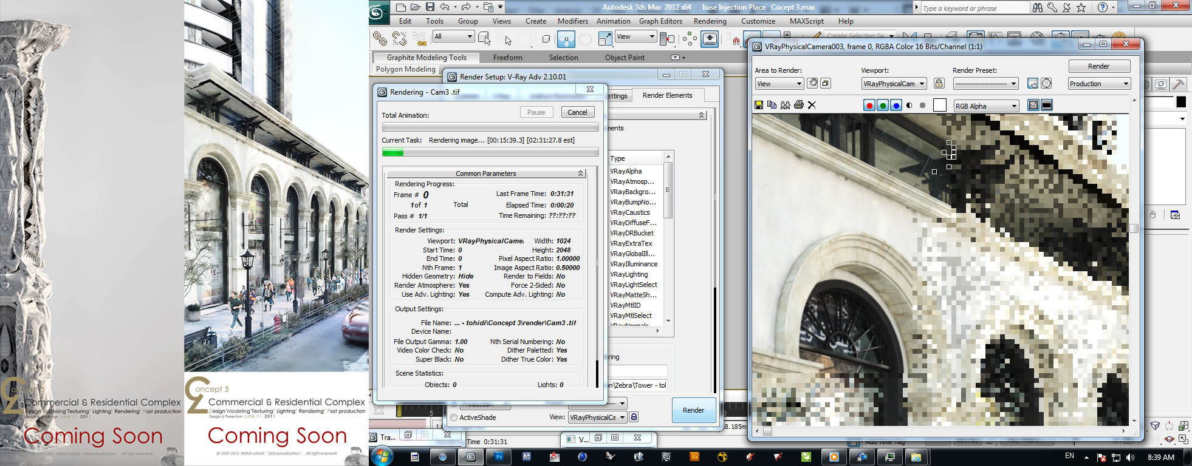Toggle the Red channel in frame buffer
Image resolution: width=1192 pixels, height=466 pixels.
tap(869, 106)
